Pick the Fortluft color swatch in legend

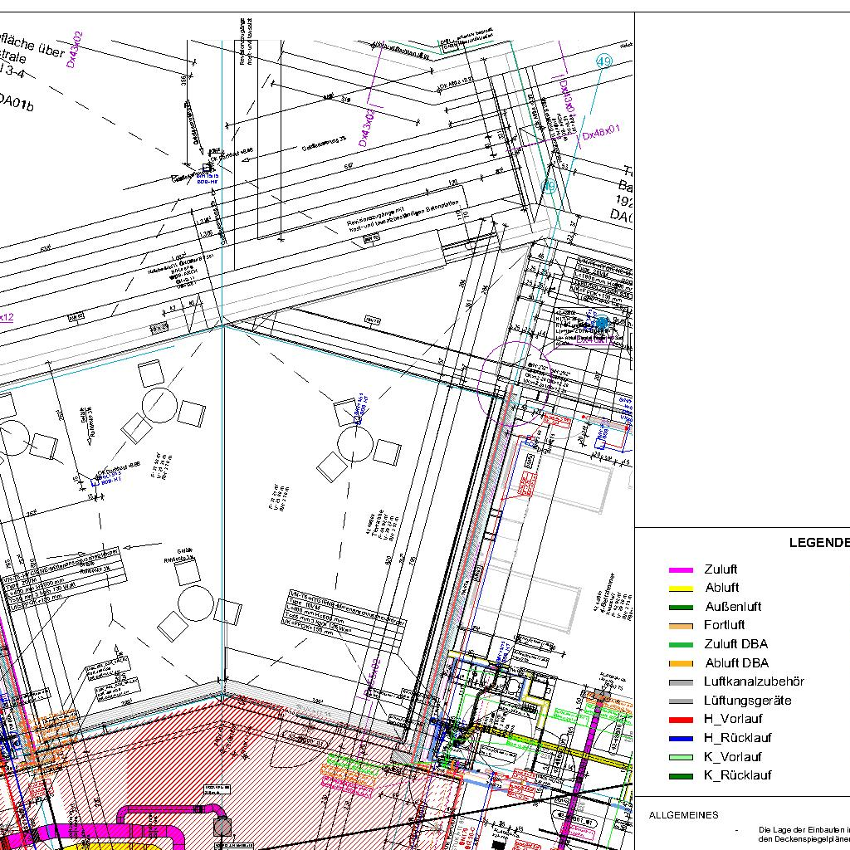click(x=681, y=626)
